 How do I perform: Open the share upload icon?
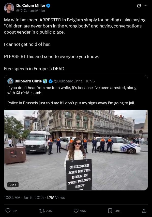pyautogui.click(x=144, y=211)
